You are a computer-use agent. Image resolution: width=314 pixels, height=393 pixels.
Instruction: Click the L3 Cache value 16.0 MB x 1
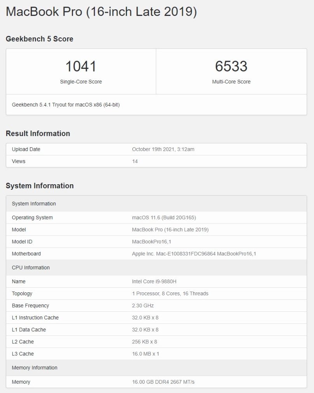(x=145, y=354)
